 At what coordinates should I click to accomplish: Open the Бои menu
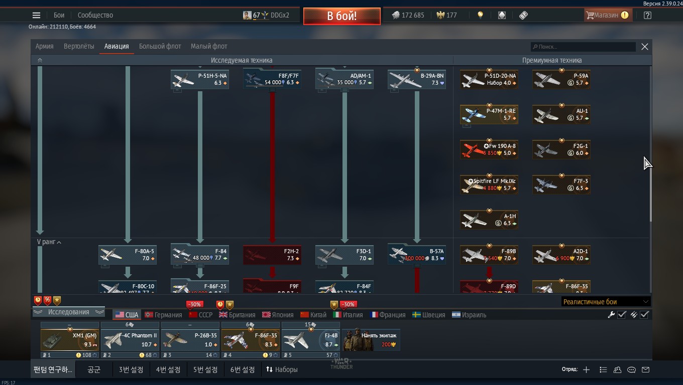tap(59, 15)
